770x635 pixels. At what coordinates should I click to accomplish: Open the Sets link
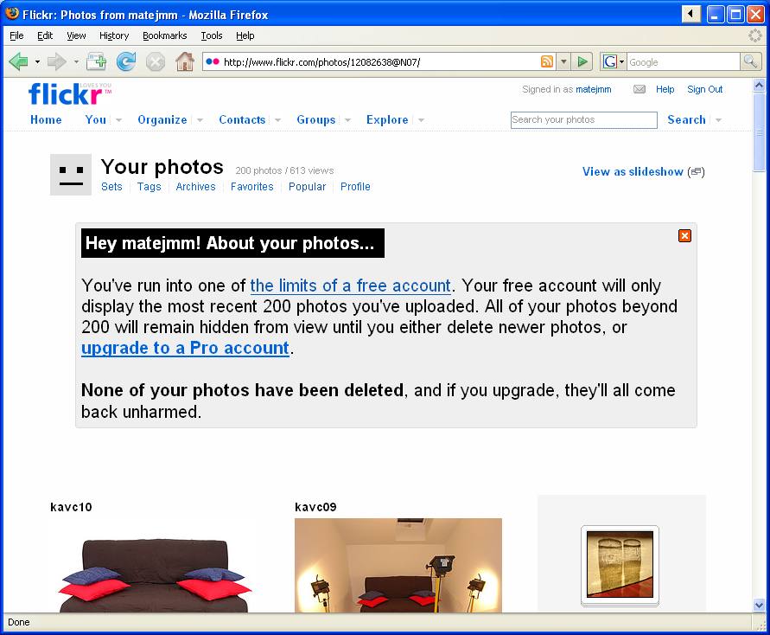click(x=111, y=187)
